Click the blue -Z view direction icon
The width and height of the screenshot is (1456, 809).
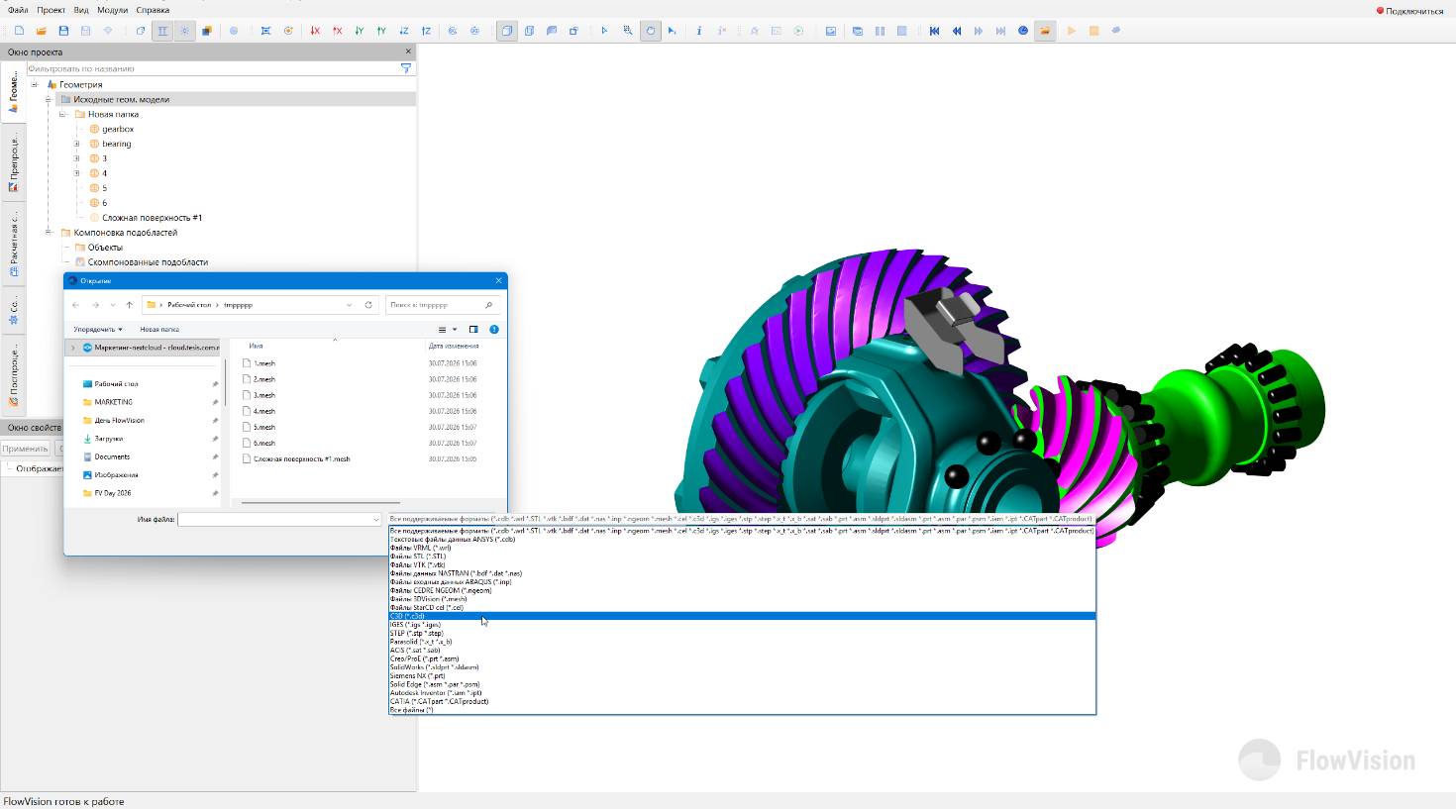[x=404, y=31]
